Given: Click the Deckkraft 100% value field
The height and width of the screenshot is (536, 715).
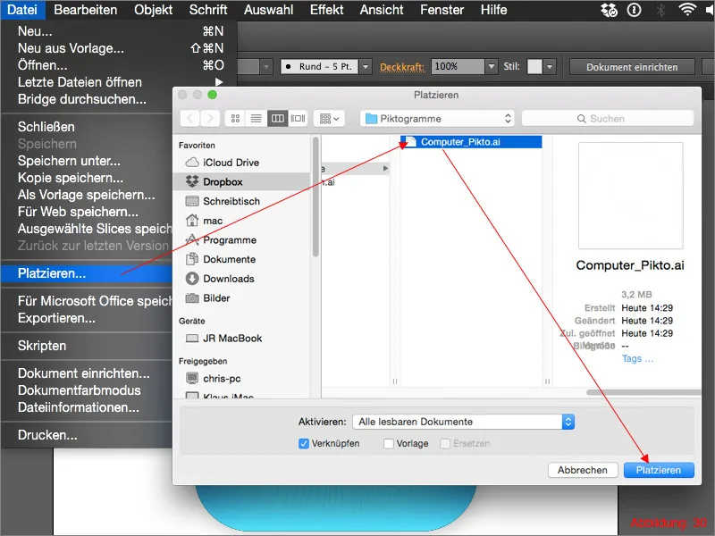Looking at the screenshot, I should [458, 66].
